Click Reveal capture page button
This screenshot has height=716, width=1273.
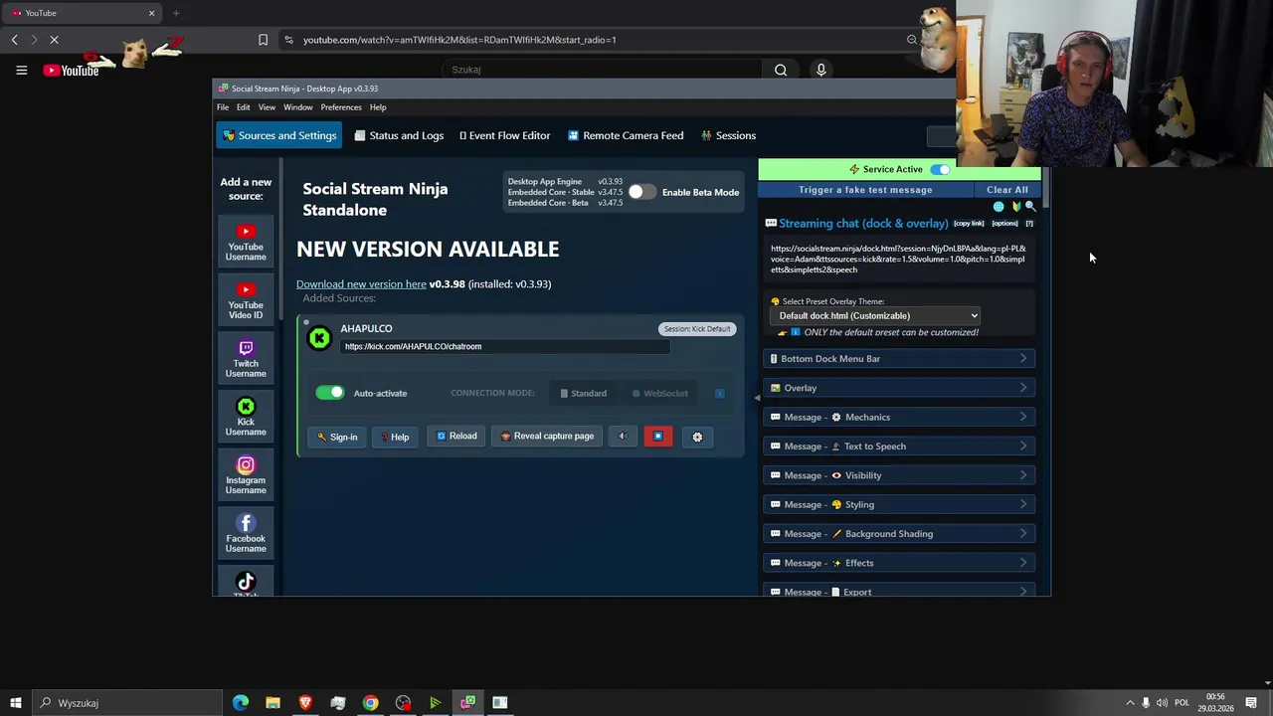[x=547, y=437]
